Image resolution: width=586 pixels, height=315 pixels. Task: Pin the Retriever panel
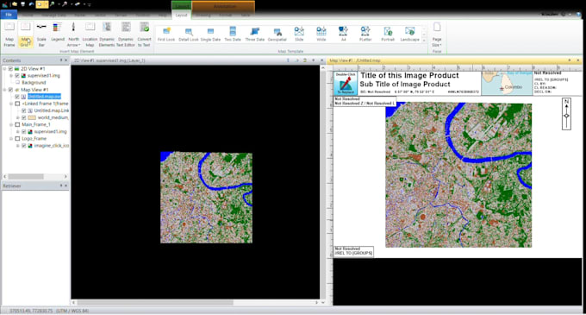click(x=61, y=186)
